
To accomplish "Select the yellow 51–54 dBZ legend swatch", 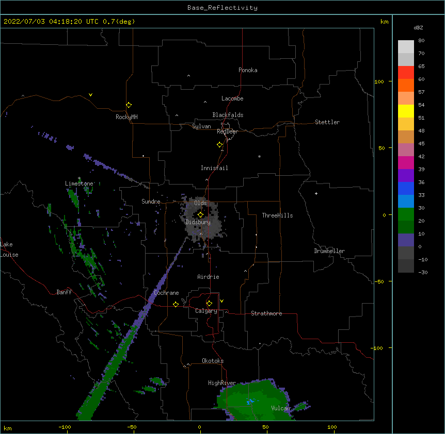I will pyautogui.click(x=406, y=111).
